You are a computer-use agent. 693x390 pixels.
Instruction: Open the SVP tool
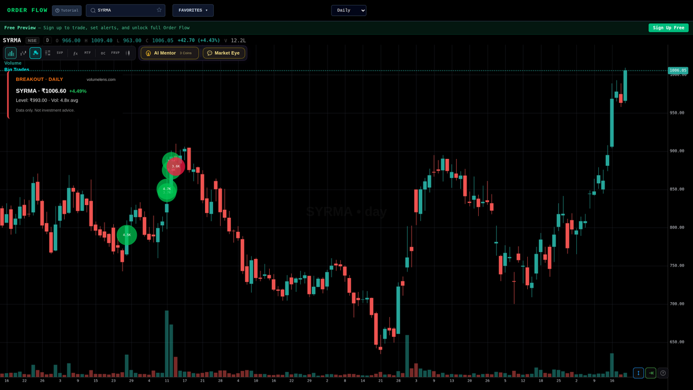[x=59, y=53]
